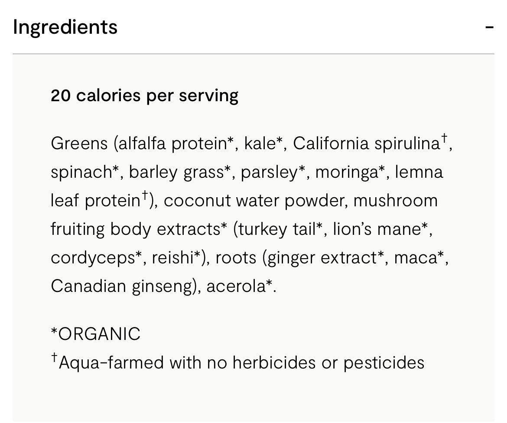
Task: Click the word "moringa"
Action: (347, 172)
